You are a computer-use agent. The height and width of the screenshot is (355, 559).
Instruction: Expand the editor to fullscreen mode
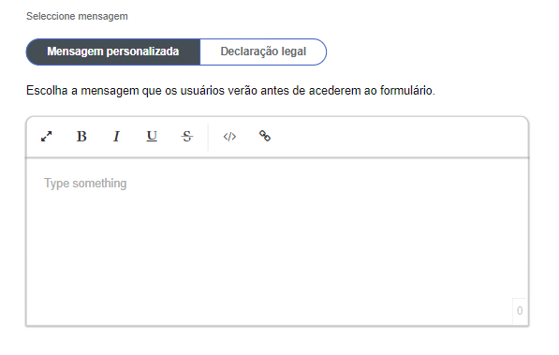pyautogui.click(x=46, y=137)
